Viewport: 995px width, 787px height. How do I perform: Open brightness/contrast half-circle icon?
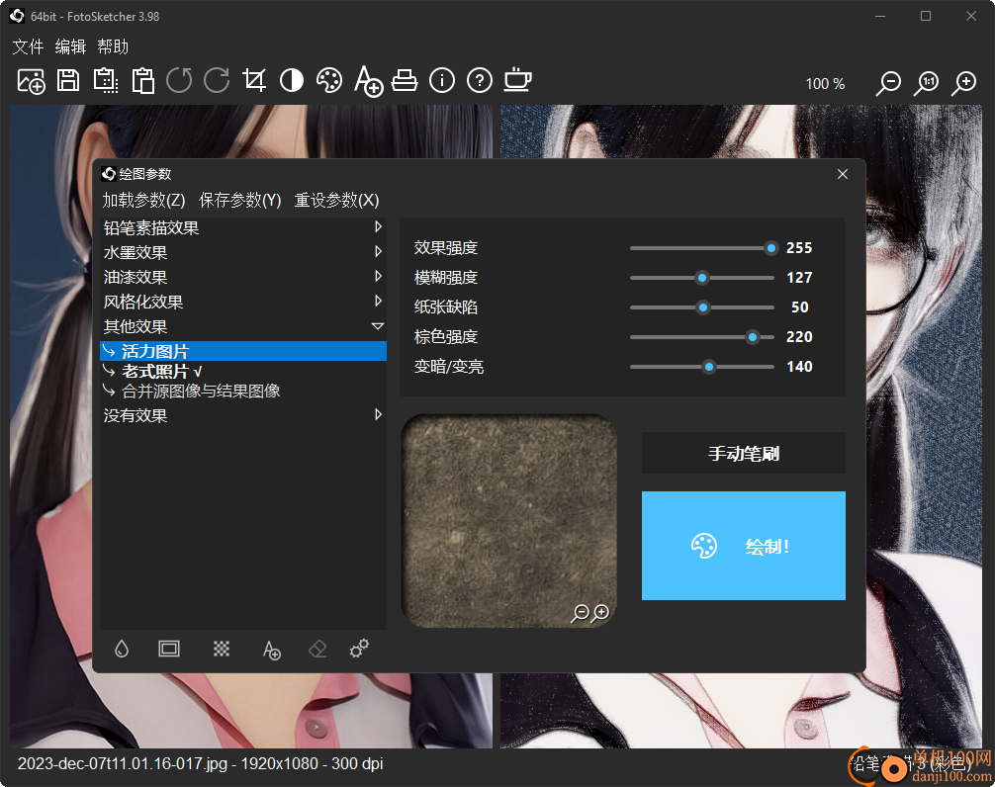tap(292, 81)
